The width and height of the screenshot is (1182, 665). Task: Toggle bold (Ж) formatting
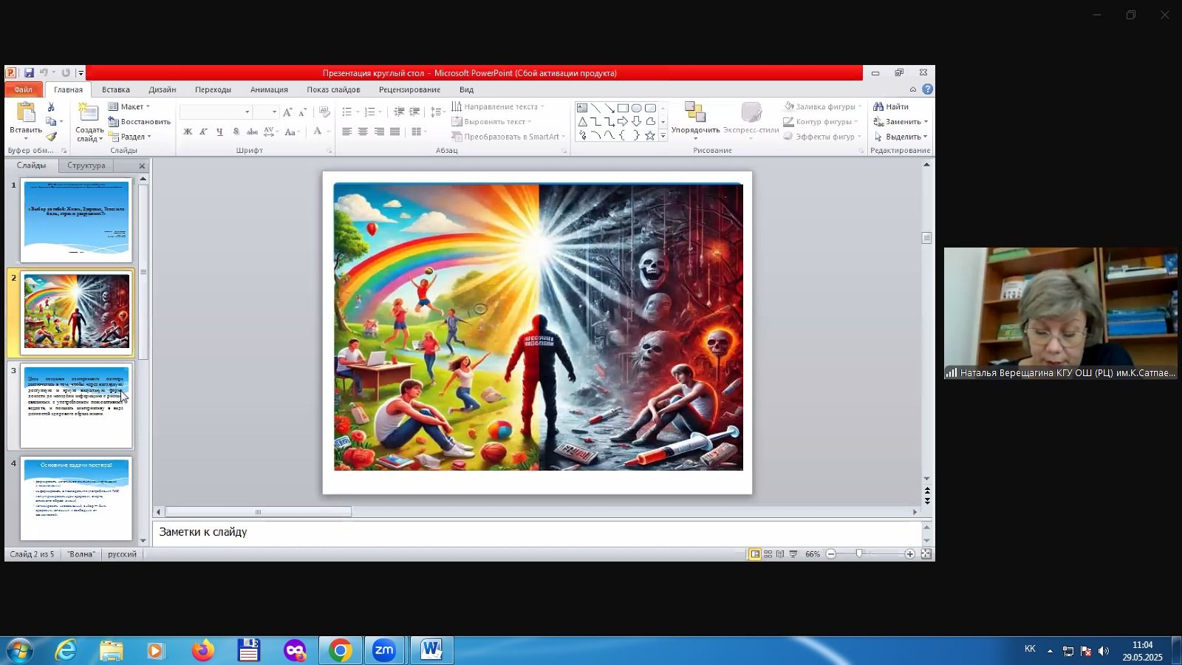point(188,132)
